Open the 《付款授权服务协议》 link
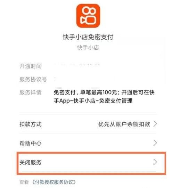The width and height of the screenshot is (171, 188). coord(54,182)
